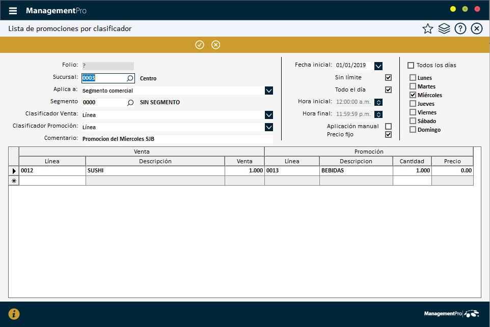Search Segmento with the magnifier icon

pyautogui.click(x=130, y=103)
